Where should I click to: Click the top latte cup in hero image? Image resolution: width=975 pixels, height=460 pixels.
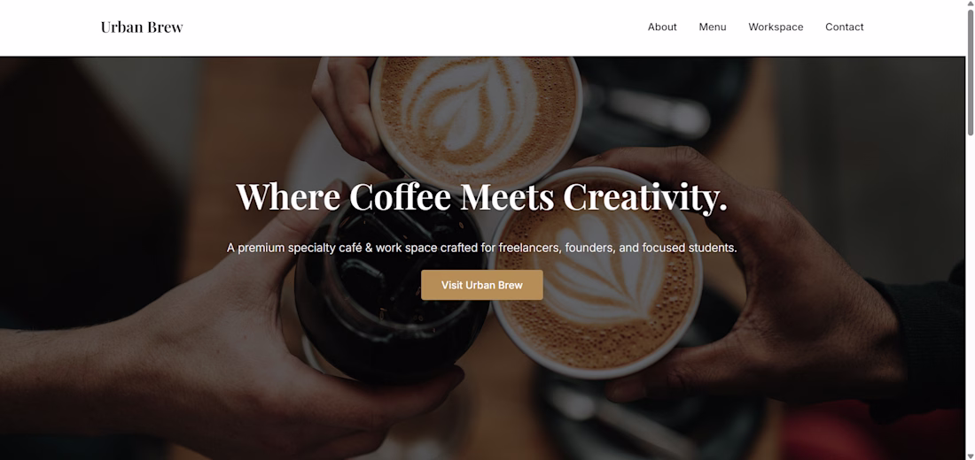point(476,115)
